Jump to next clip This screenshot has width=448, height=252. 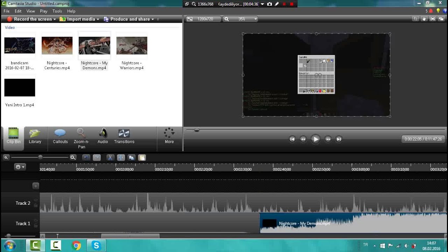coord(339,139)
